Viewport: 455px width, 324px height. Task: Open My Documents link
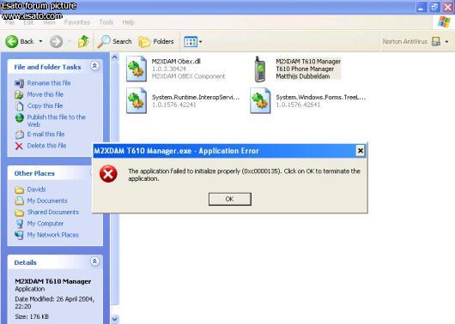coord(47,201)
